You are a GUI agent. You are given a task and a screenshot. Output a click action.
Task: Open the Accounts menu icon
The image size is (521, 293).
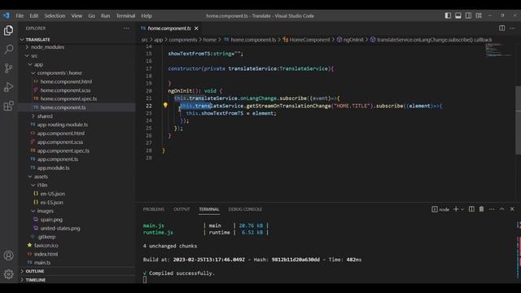click(9, 256)
